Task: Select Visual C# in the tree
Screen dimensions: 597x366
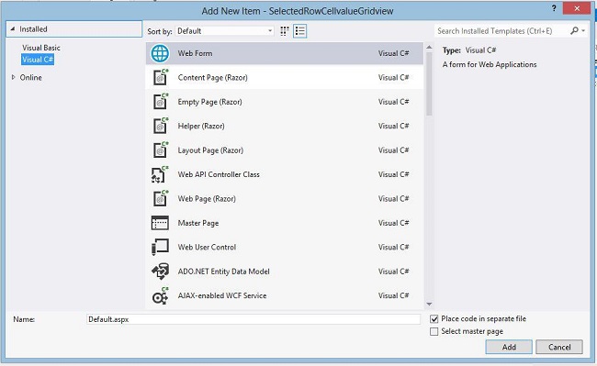Action: 38,60
